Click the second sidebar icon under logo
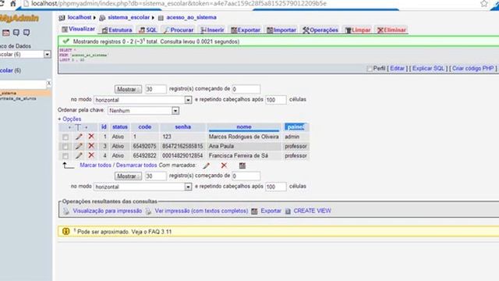 (x=16, y=33)
